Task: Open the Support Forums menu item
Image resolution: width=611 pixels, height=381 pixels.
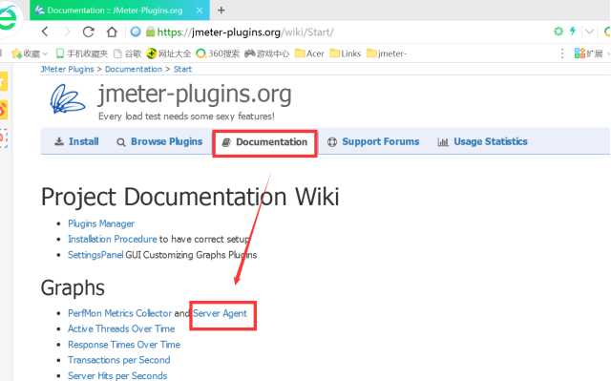Action: [373, 141]
